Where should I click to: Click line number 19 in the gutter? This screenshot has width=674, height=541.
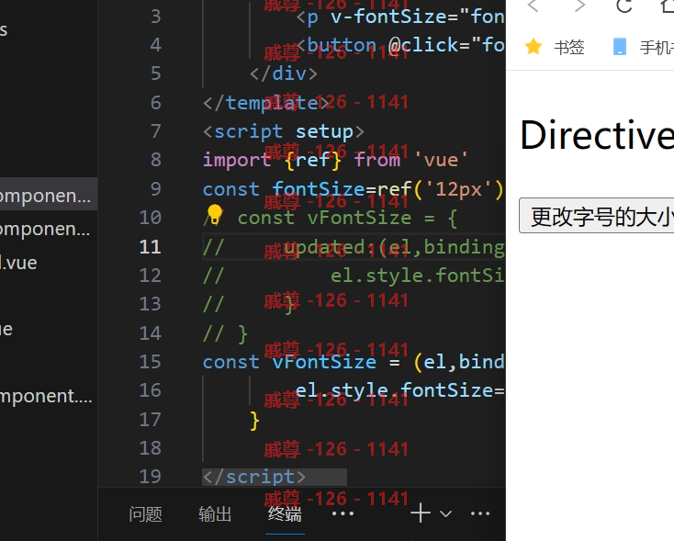(150, 477)
